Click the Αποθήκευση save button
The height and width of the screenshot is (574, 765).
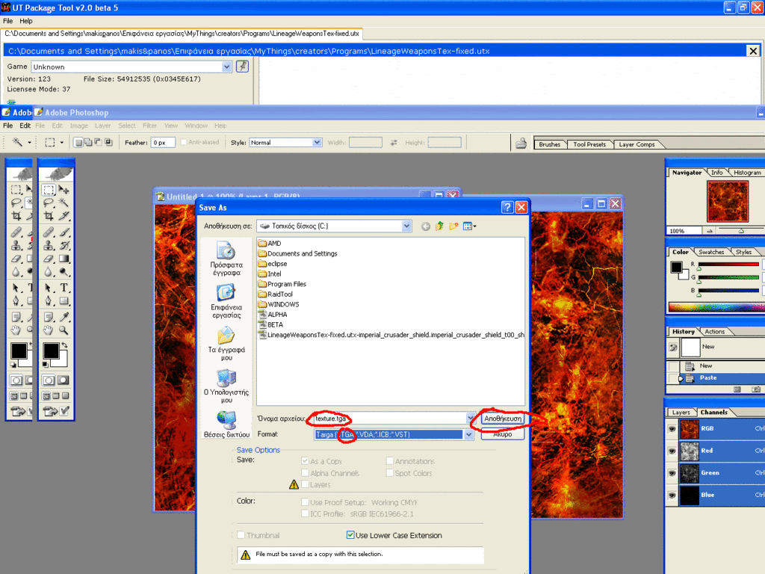[x=503, y=419]
